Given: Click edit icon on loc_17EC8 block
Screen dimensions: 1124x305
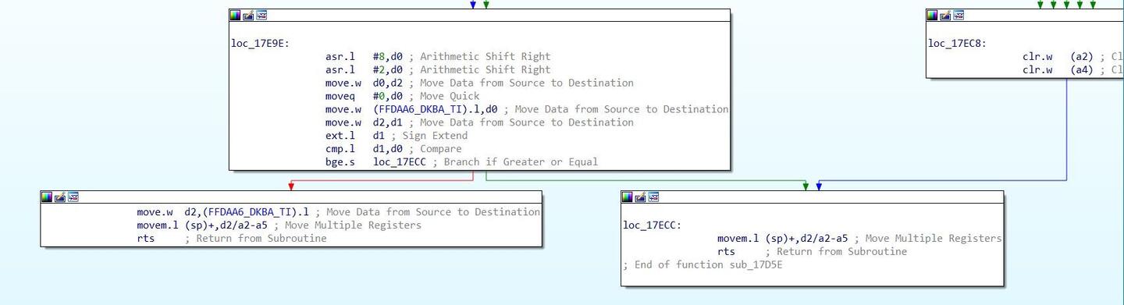Looking at the screenshot, I should pyautogui.click(x=945, y=15).
